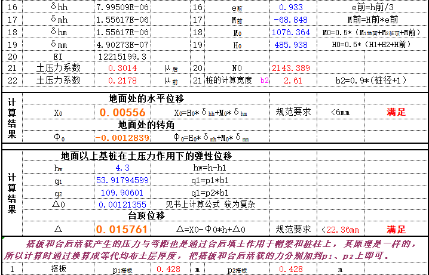The height and width of the screenshot is (275, 429).
Task: Click the M0=0.5* formula cell
Action: [373, 32]
